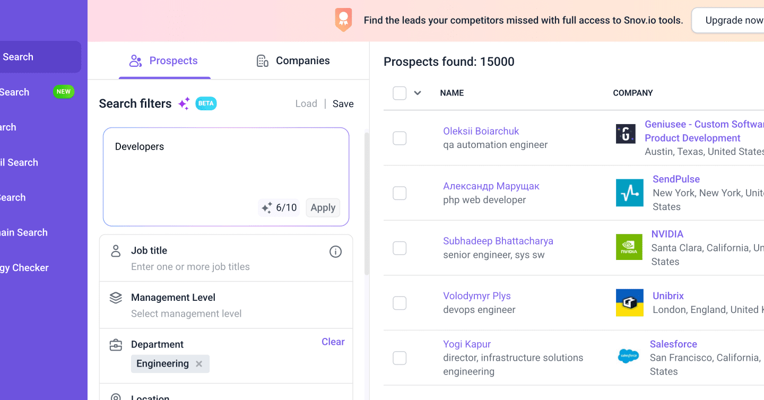Select the Volodymyr Plys row checkbox
The width and height of the screenshot is (764, 400).
(x=400, y=303)
